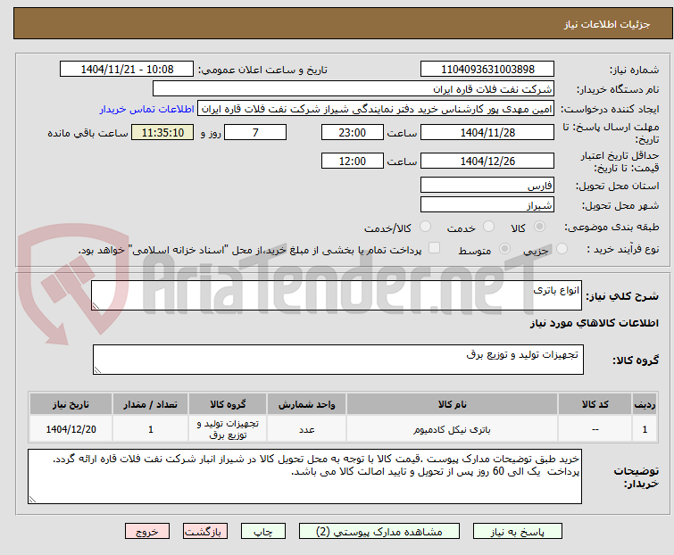Click the پاسخ به نیاز button

pyautogui.click(x=518, y=532)
